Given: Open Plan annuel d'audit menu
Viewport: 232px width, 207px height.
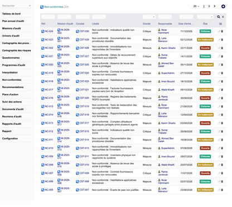Looking at the screenshot, I should click(x=13, y=21).
